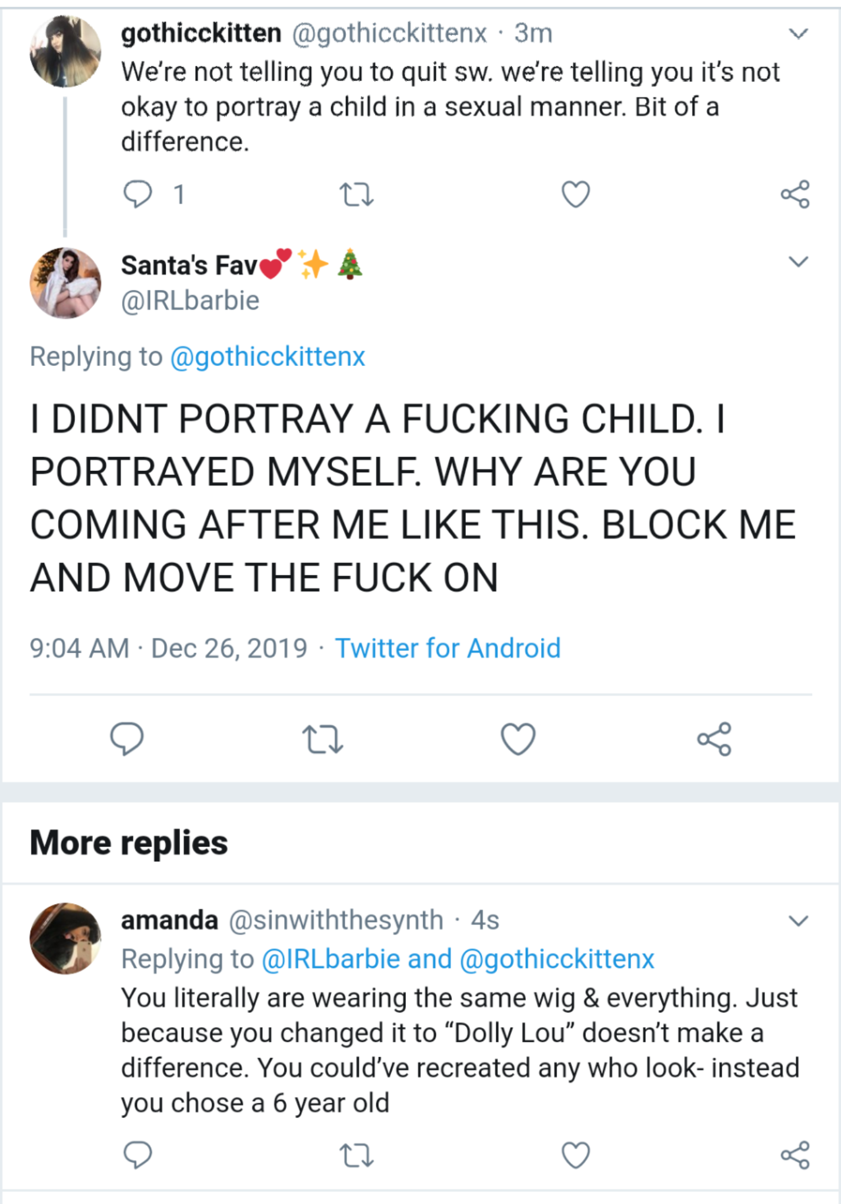Screen dimensions: 841x1204
Task: Like the main IRLbarbie tweet
Action: pos(518,738)
